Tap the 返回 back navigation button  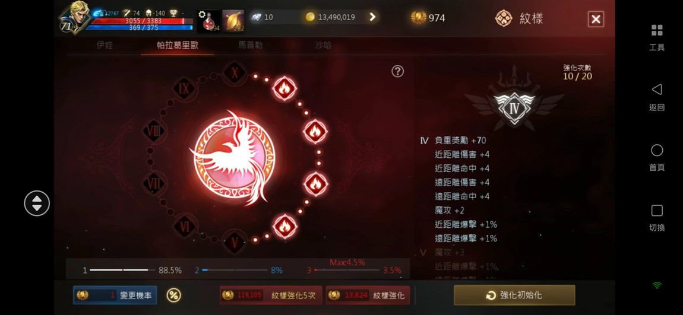coord(657,97)
